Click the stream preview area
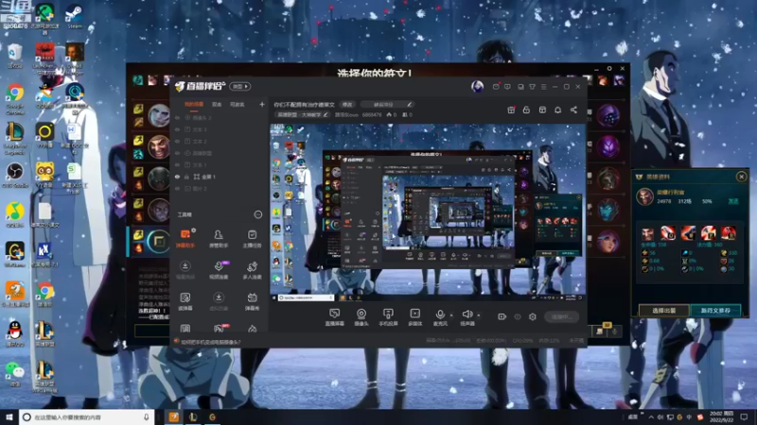Viewport: 757px width, 425px height. click(x=428, y=212)
